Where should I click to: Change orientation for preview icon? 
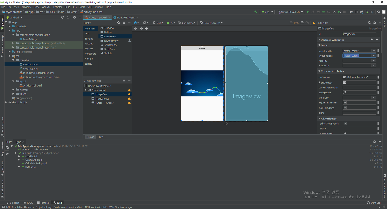point(145,23)
